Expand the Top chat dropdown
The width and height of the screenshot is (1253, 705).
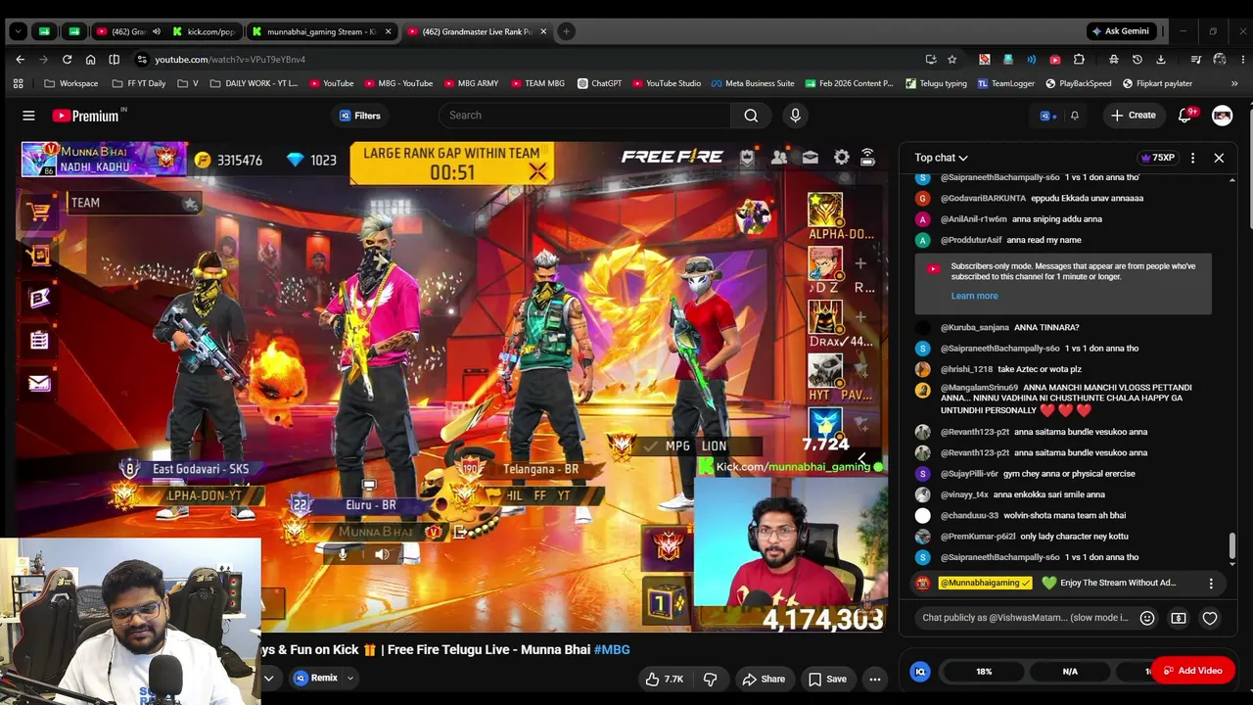click(x=941, y=158)
